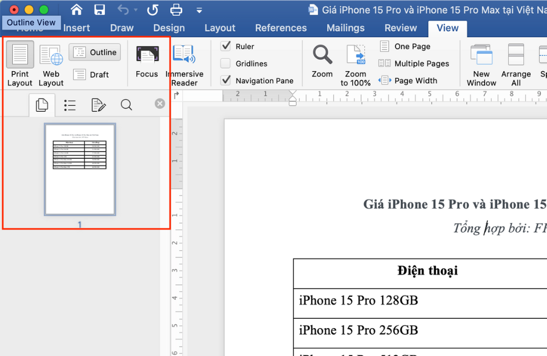Switch to Draft view

pyautogui.click(x=91, y=74)
